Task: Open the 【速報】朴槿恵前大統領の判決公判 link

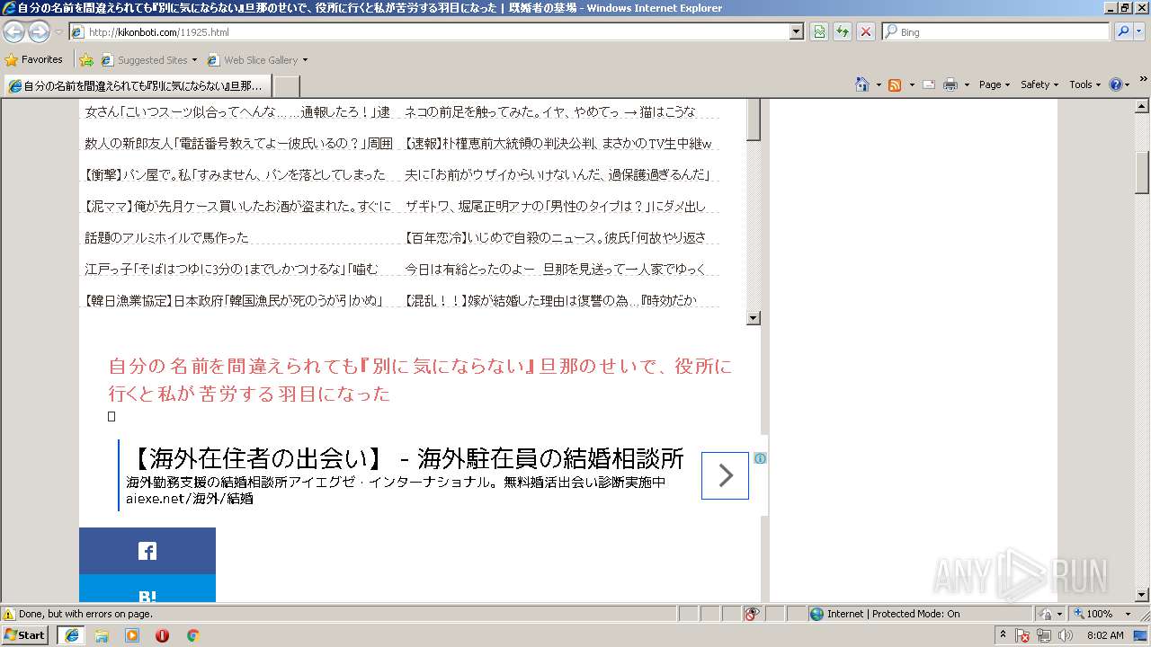Action: pyautogui.click(x=558, y=143)
